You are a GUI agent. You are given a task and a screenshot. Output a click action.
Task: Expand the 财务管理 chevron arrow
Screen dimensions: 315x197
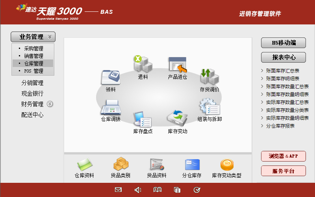(x=50, y=104)
